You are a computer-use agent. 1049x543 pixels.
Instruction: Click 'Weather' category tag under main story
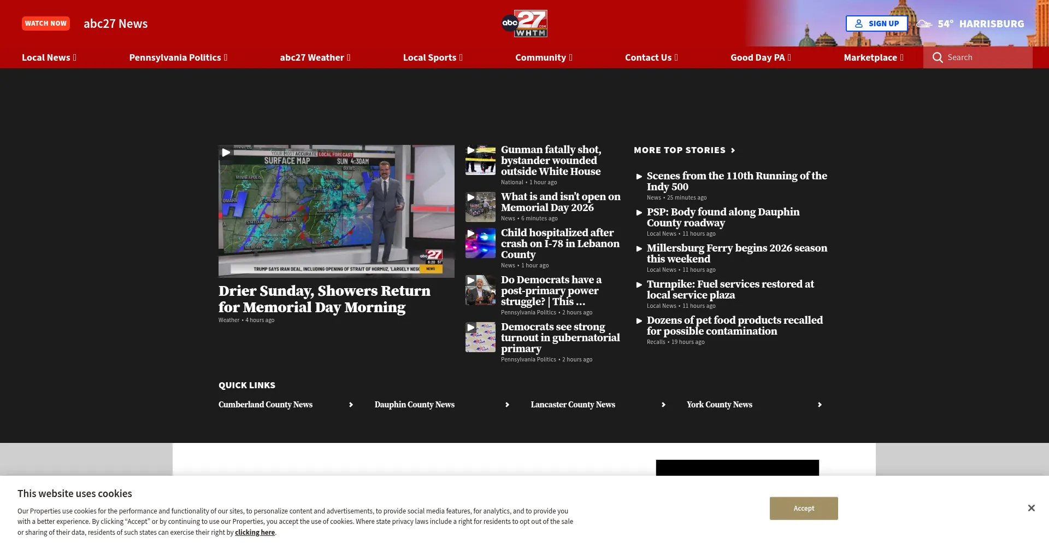229,320
